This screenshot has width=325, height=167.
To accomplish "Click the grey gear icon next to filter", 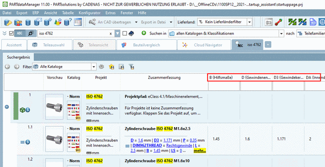I will [101, 67].
